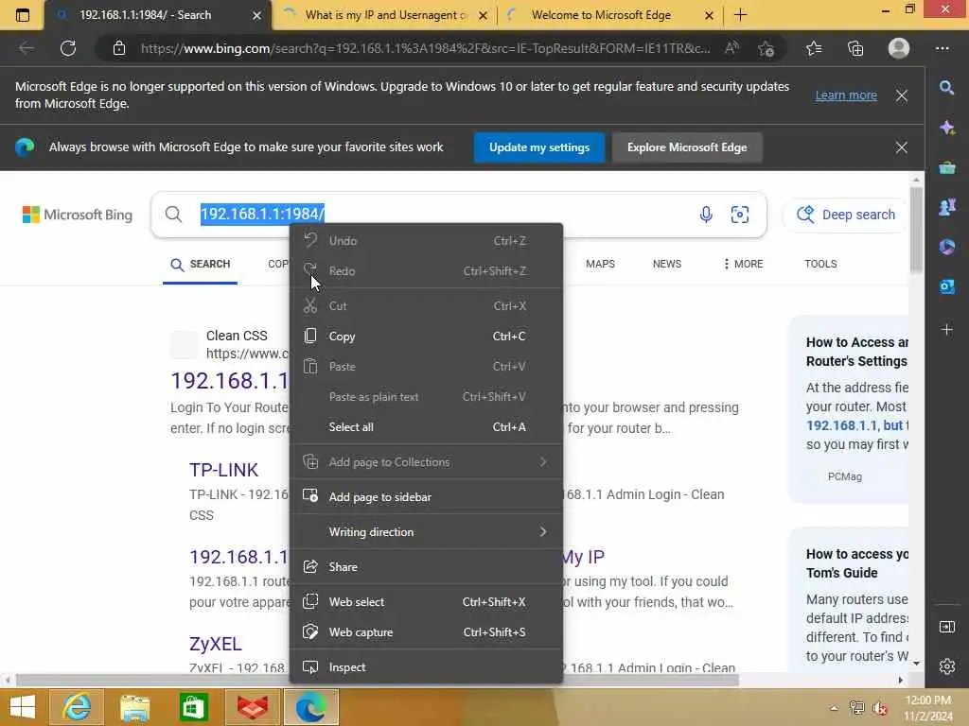Open File Explorer from taskbar
This screenshot has height=726, width=969.
[134, 707]
